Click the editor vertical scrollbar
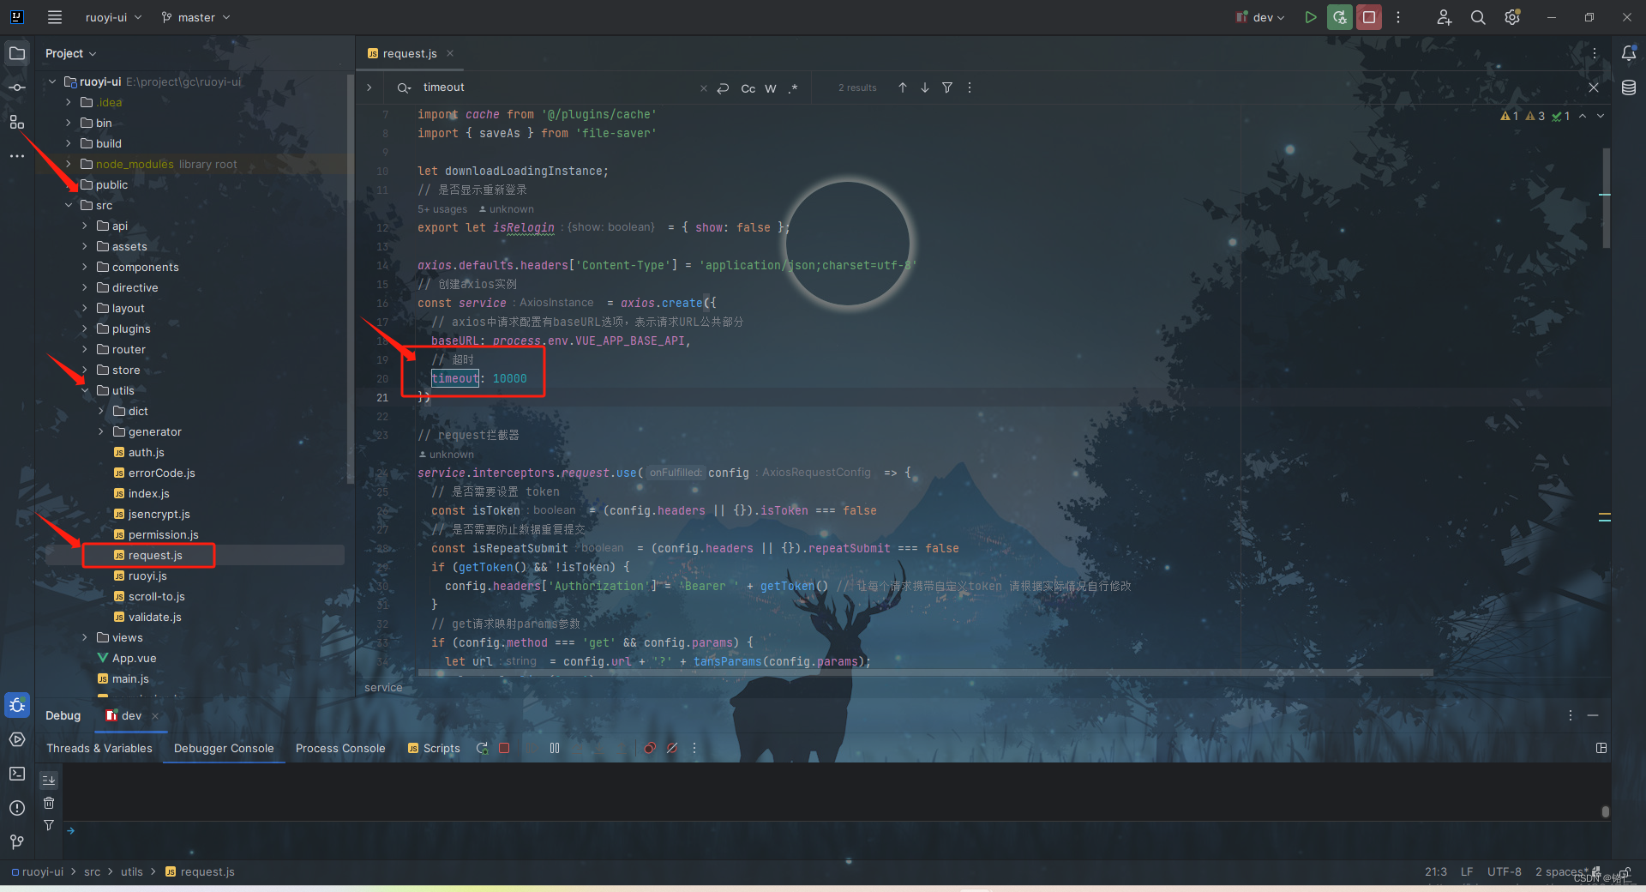Image resolution: width=1646 pixels, height=892 pixels. tap(1606, 198)
